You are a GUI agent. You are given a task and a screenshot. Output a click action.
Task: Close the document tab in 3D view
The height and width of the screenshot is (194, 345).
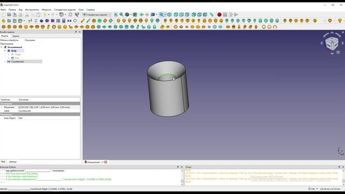(106, 162)
